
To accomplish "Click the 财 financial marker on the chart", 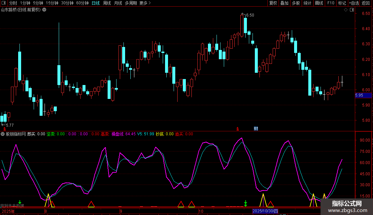I will [256, 128].
